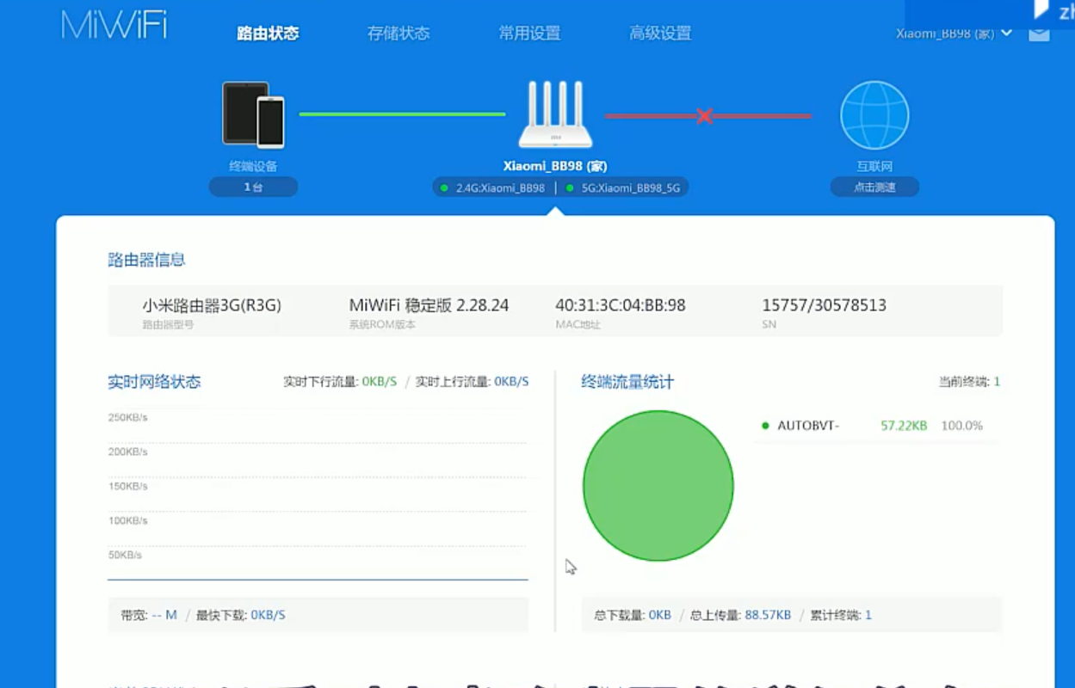Image resolution: width=1075 pixels, height=688 pixels.
Task: Select the AUTOBVT- device entry in legend
Action: pyautogui.click(x=807, y=426)
